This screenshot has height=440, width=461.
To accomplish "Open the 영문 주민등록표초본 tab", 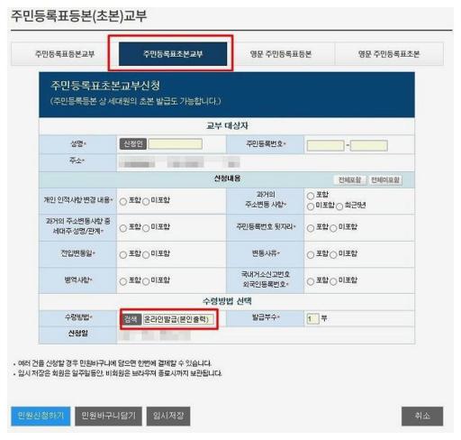I will coord(389,54).
